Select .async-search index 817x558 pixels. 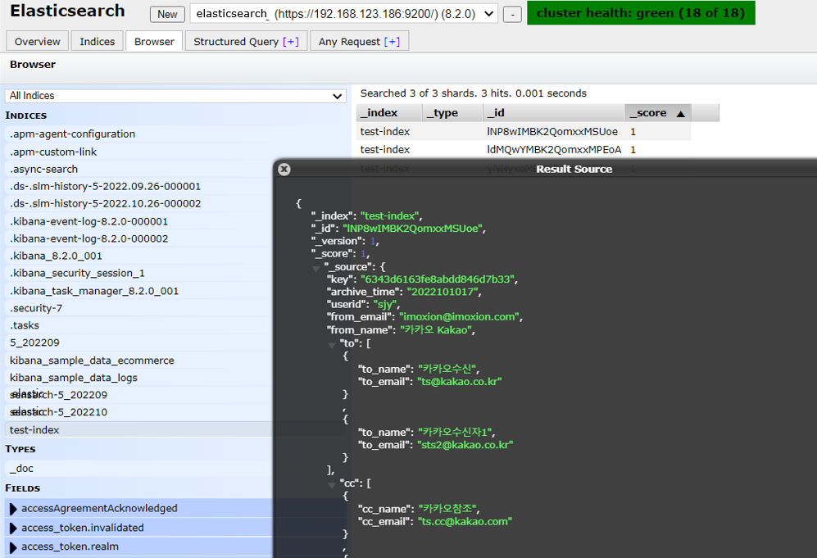click(138, 169)
